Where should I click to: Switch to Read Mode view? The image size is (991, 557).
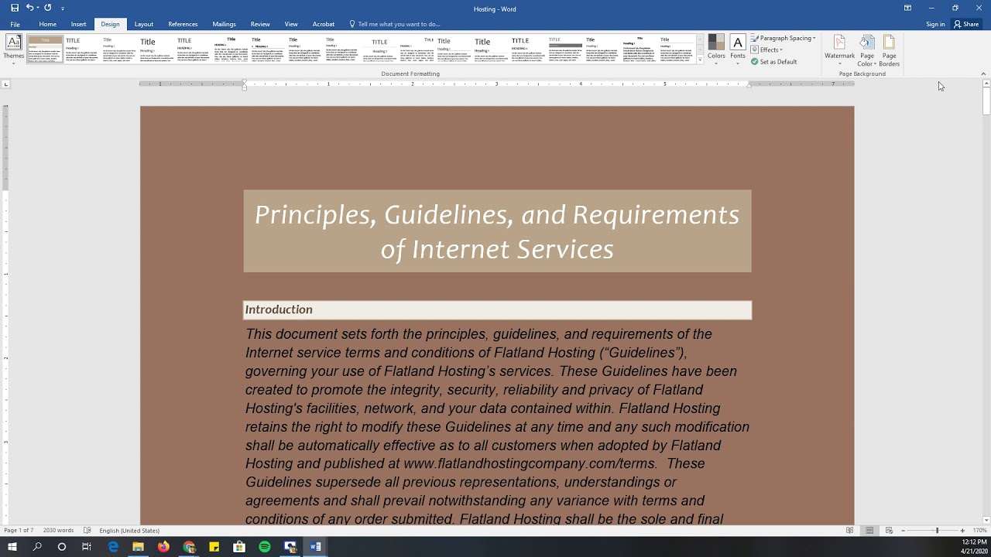click(849, 531)
